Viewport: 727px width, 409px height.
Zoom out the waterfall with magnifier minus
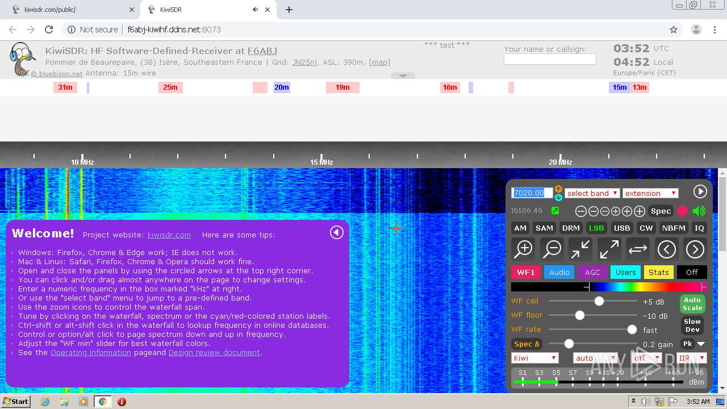[551, 249]
